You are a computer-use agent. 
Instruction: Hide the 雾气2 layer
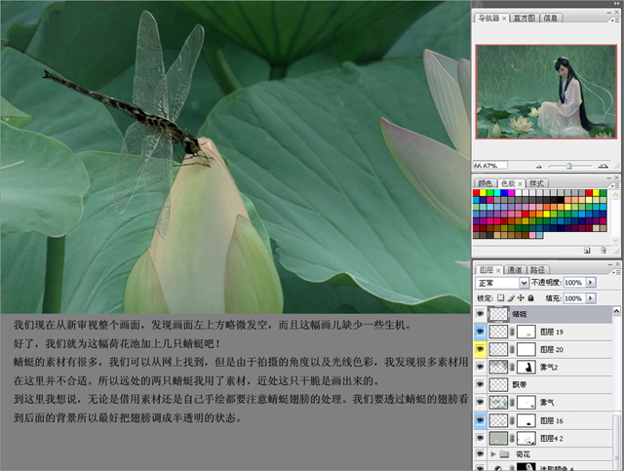481,367
